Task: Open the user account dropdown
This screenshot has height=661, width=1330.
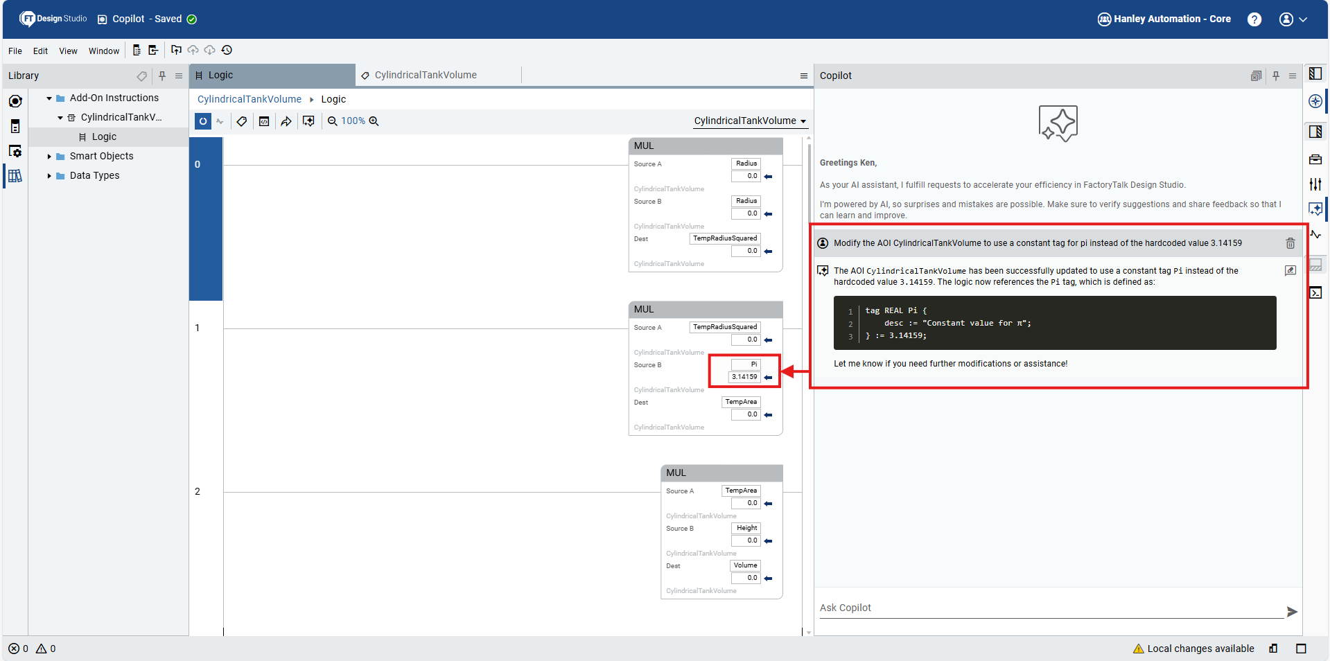Action: 1293,19
